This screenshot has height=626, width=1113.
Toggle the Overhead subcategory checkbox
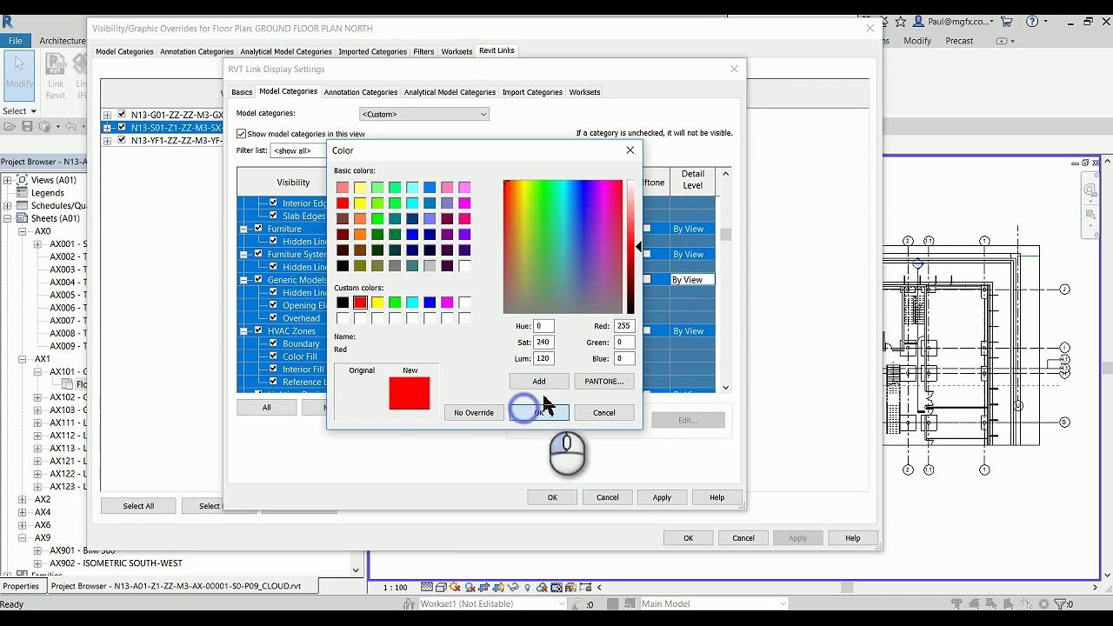point(273,318)
